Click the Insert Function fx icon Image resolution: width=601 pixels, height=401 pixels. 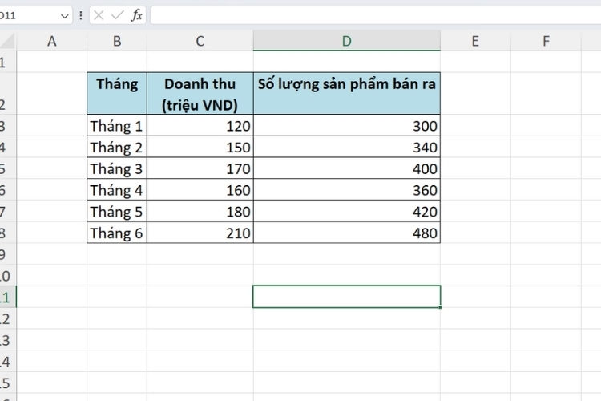[x=137, y=15]
